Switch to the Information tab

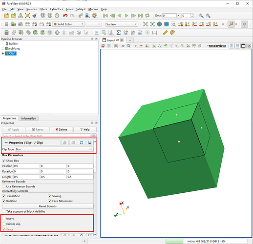click(29, 118)
